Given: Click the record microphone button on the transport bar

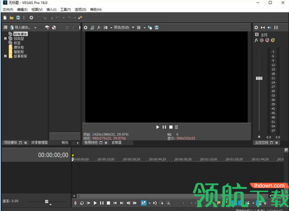Looking at the screenshot, I should click(x=75, y=203).
